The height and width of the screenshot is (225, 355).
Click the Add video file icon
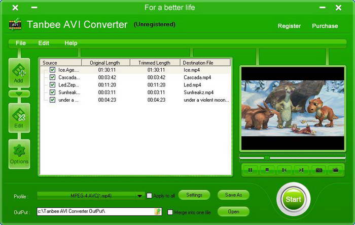(x=19, y=73)
